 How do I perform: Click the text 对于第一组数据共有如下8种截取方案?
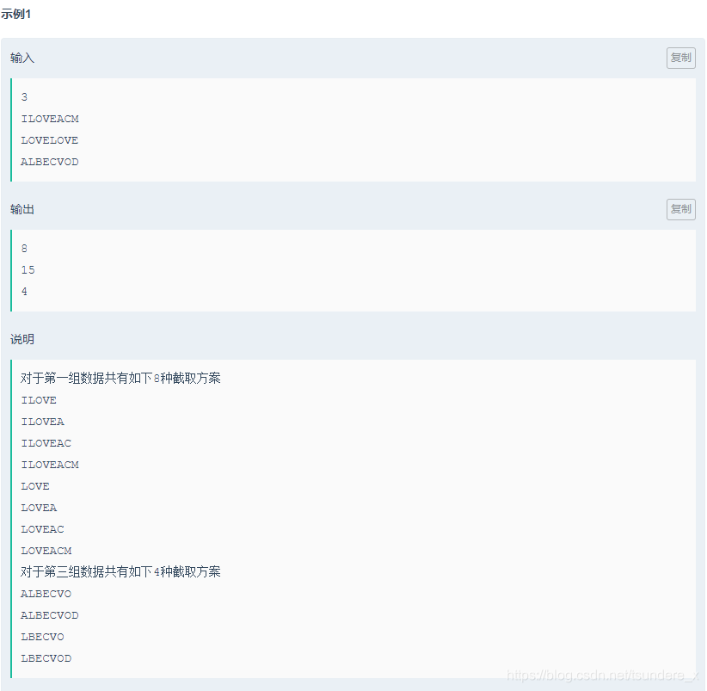(120, 378)
